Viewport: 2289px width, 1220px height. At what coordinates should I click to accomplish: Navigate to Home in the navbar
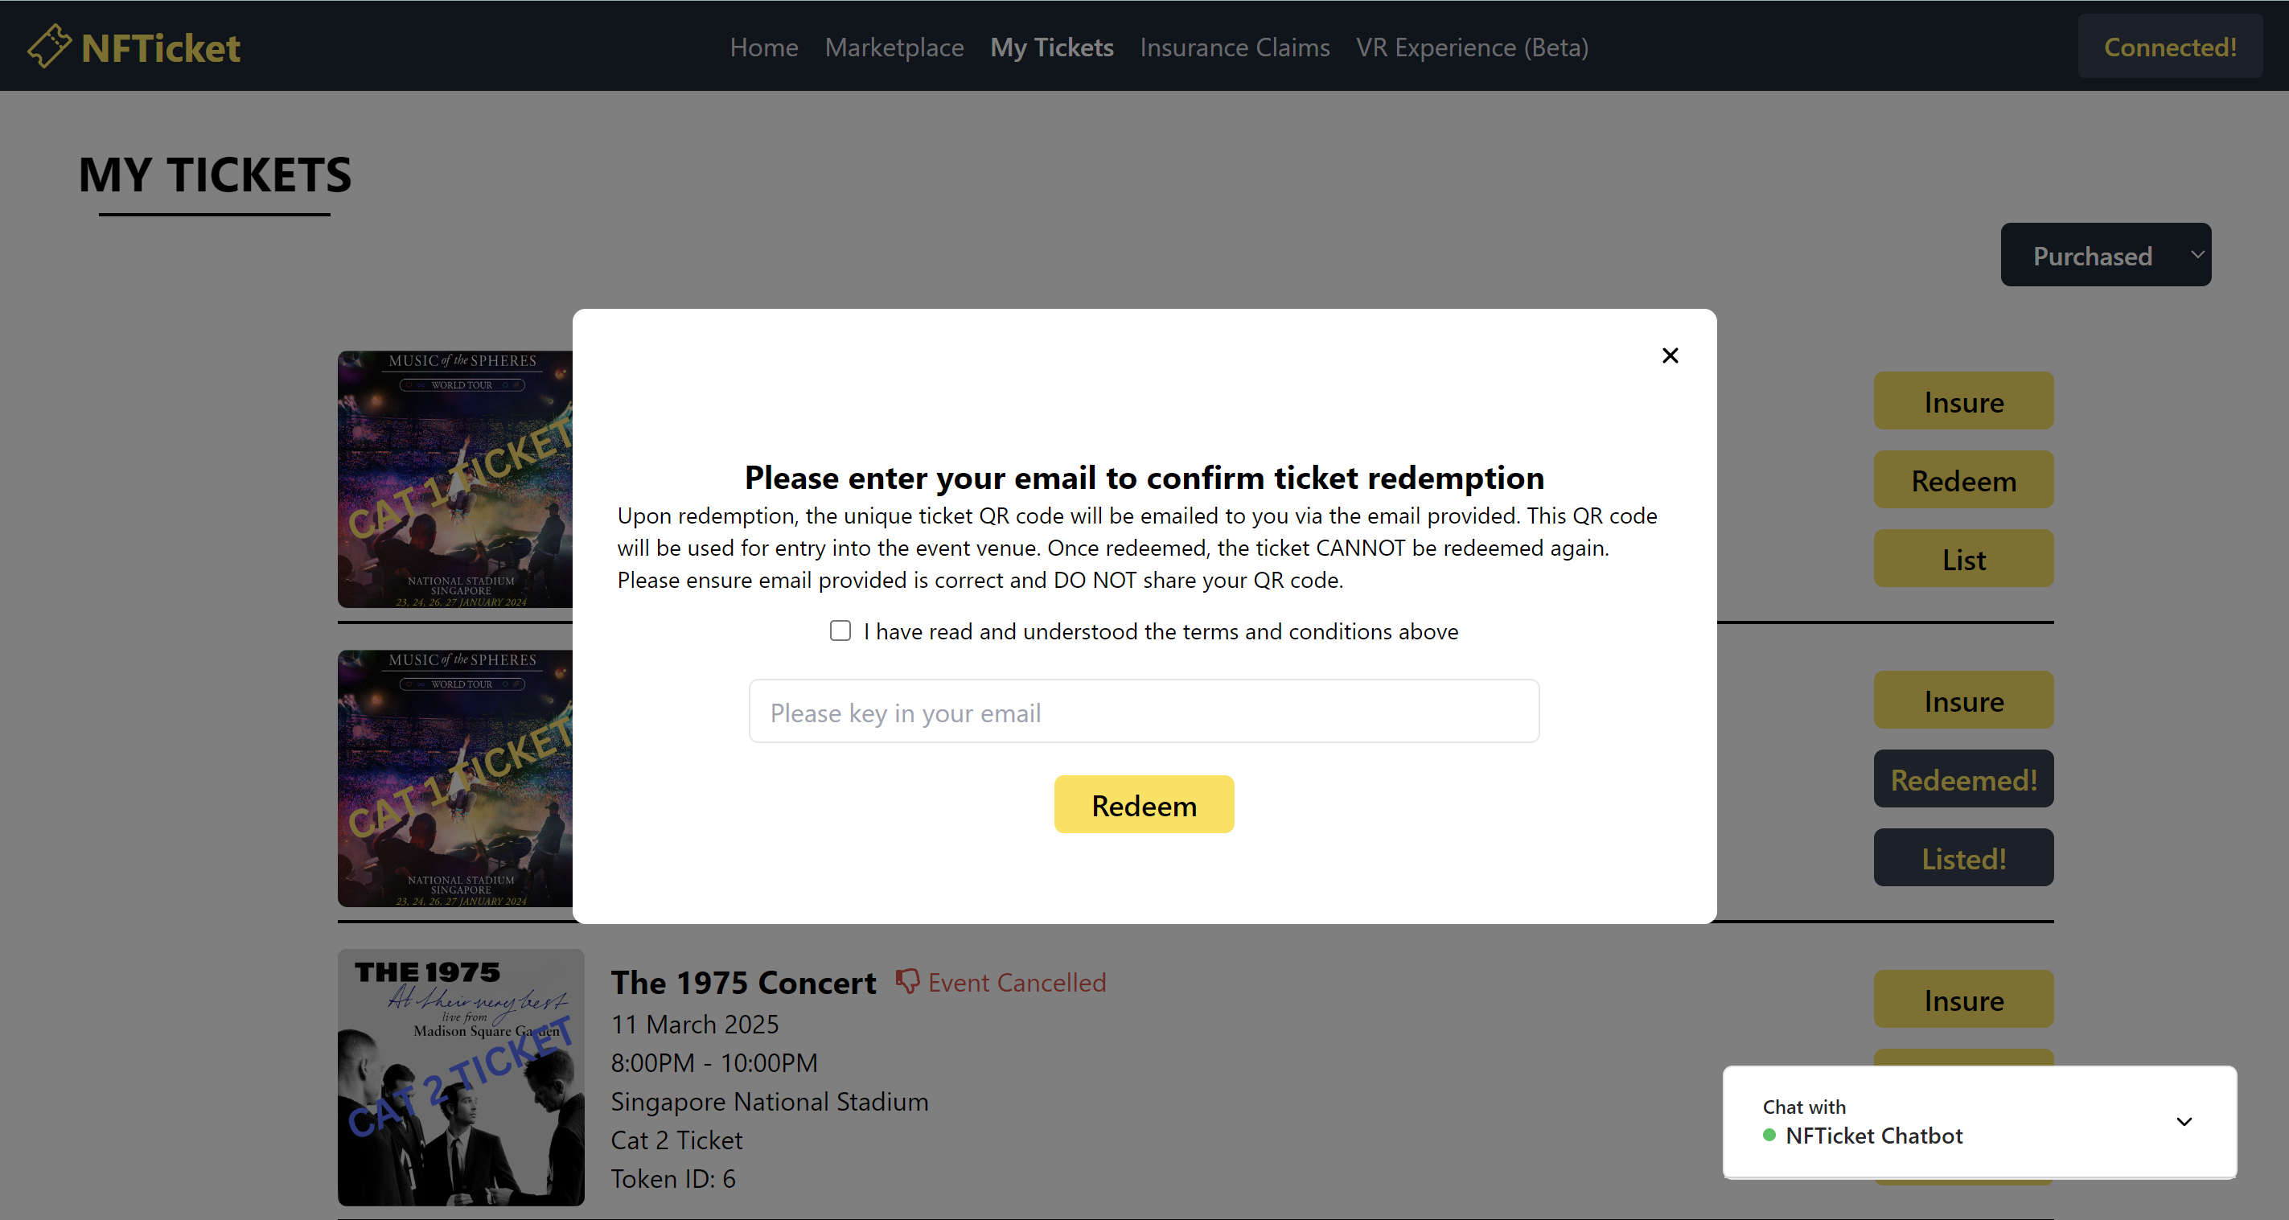coord(763,47)
